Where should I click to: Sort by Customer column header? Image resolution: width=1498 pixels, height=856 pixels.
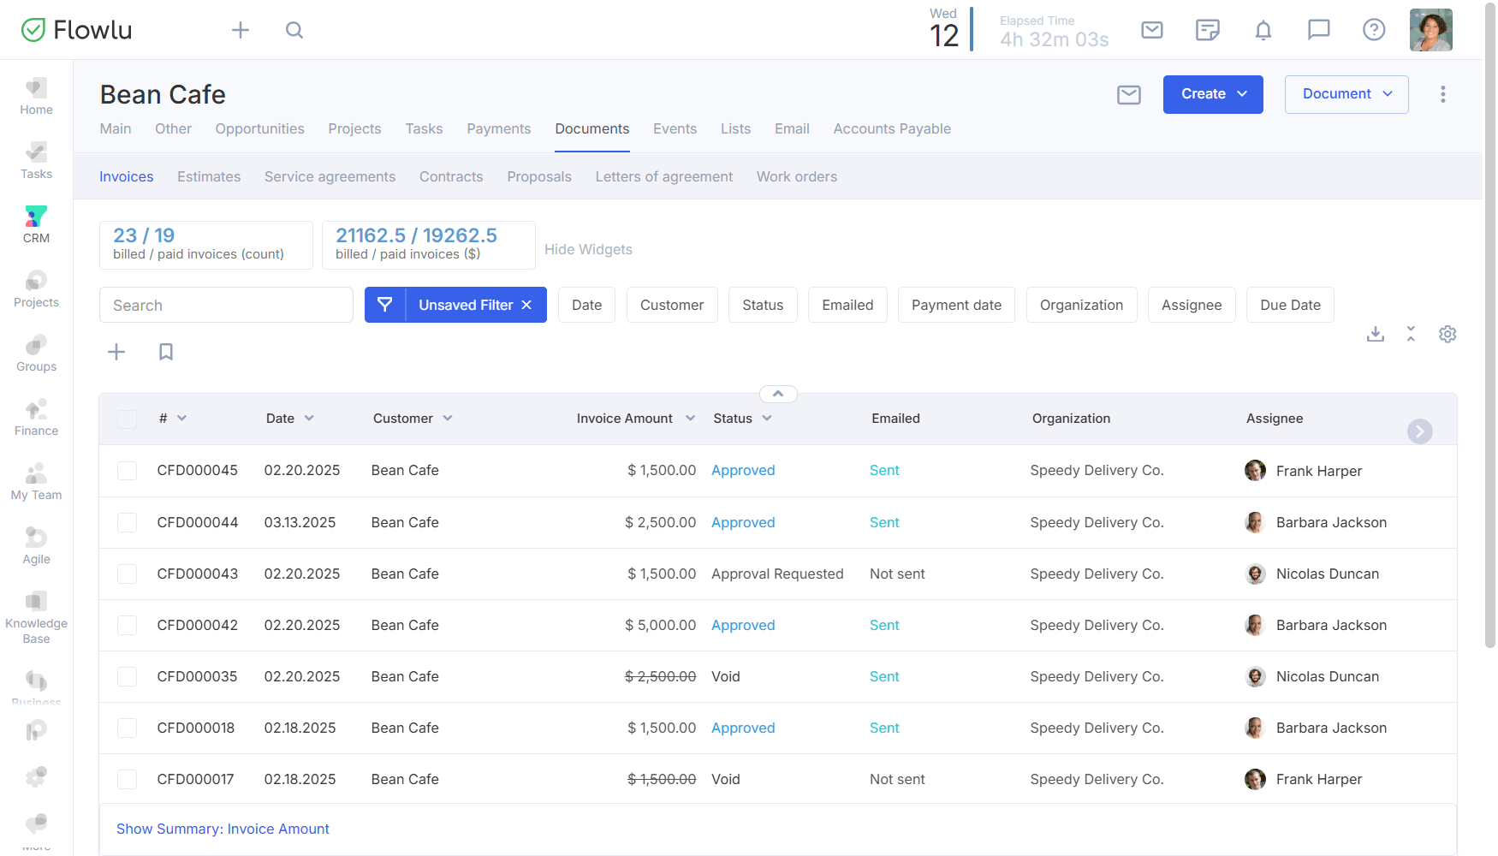click(413, 419)
